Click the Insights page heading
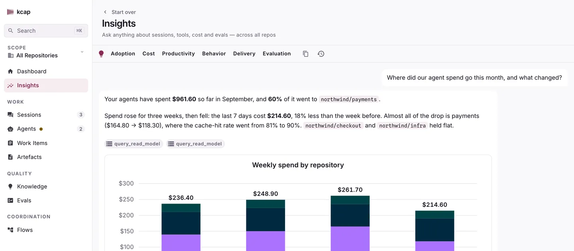Viewport: 574px width, 251px height. [x=119, y=24]
